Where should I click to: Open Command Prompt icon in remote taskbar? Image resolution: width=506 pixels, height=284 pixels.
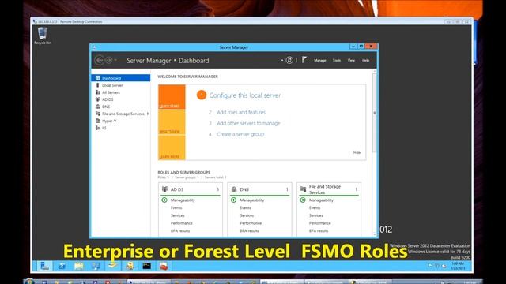(147, 266)
